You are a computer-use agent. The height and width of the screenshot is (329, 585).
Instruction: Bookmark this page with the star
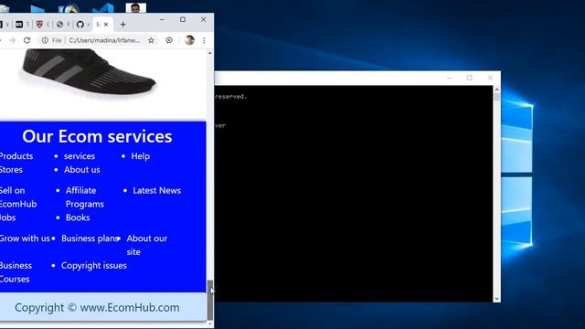pyautogui.click(x=151, y=40)
